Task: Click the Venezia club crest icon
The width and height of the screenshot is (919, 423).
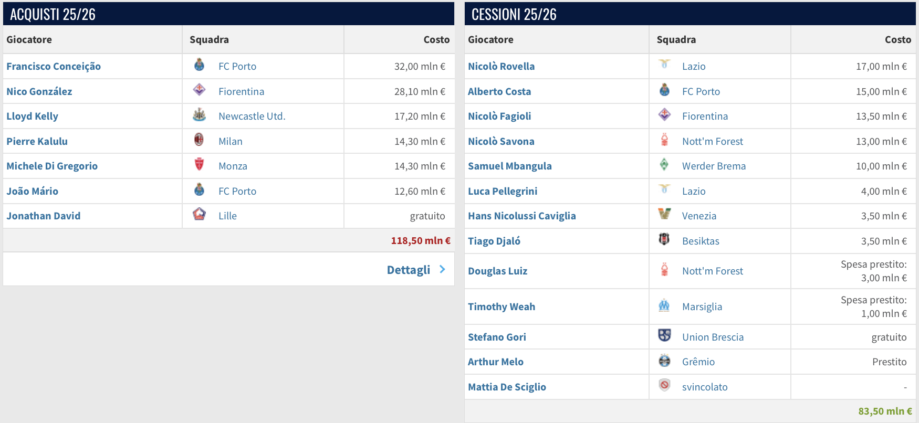Action: pyautogui.click(x=664, y=214)
